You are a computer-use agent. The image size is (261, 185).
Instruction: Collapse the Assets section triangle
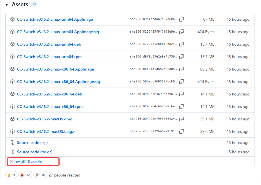coord(7,5)
